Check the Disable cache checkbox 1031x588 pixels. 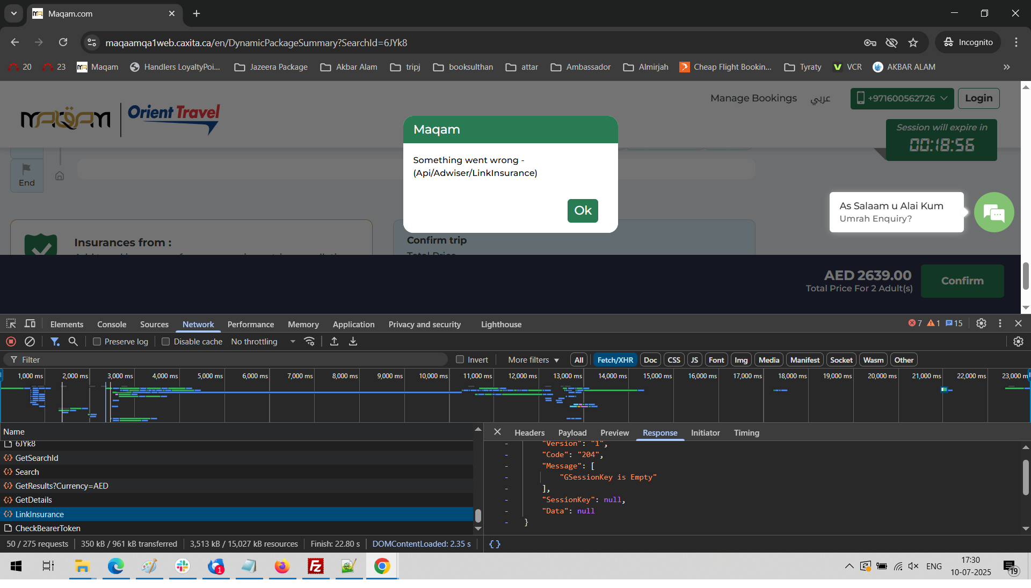[166, 342]
